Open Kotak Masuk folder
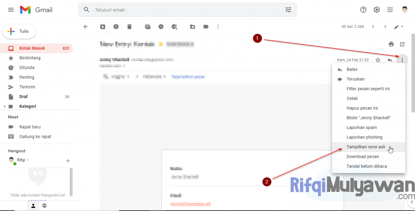 [36, 49]
